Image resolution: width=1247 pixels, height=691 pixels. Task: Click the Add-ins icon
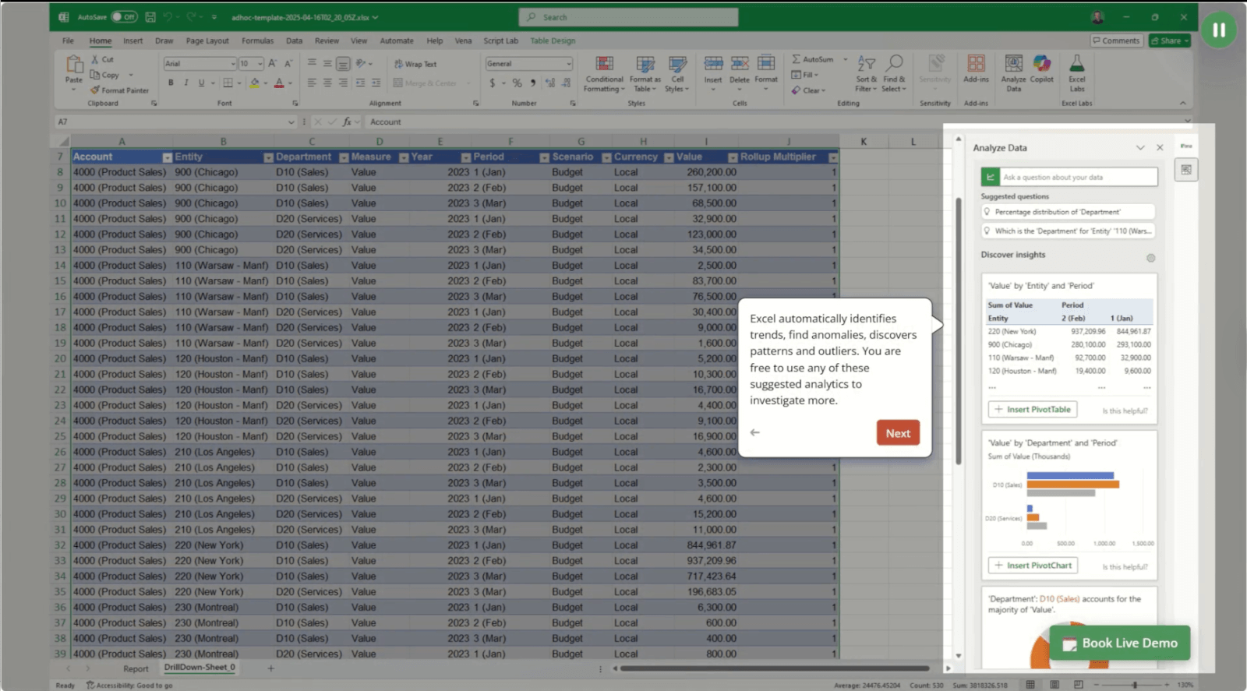click(x=976, y=64)
